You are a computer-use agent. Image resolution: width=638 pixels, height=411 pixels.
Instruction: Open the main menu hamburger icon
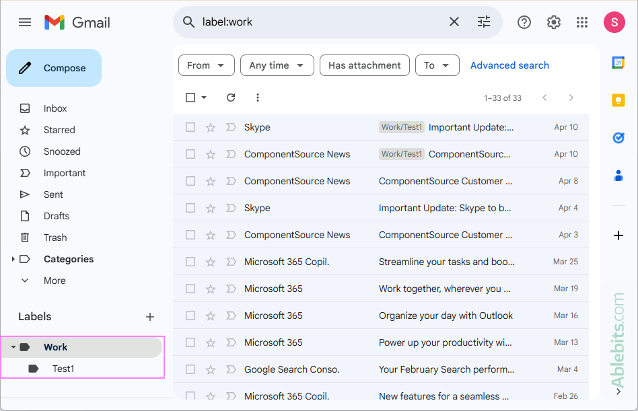25,22
